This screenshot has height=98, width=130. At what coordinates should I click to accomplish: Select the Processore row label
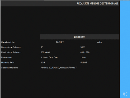(x=6, y=58)
